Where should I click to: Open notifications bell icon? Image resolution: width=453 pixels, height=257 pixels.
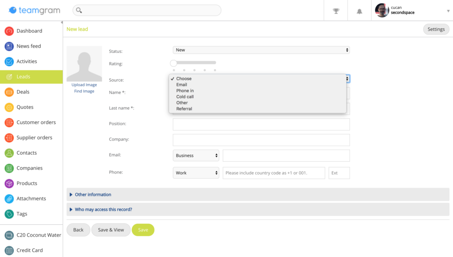[359, 11]
